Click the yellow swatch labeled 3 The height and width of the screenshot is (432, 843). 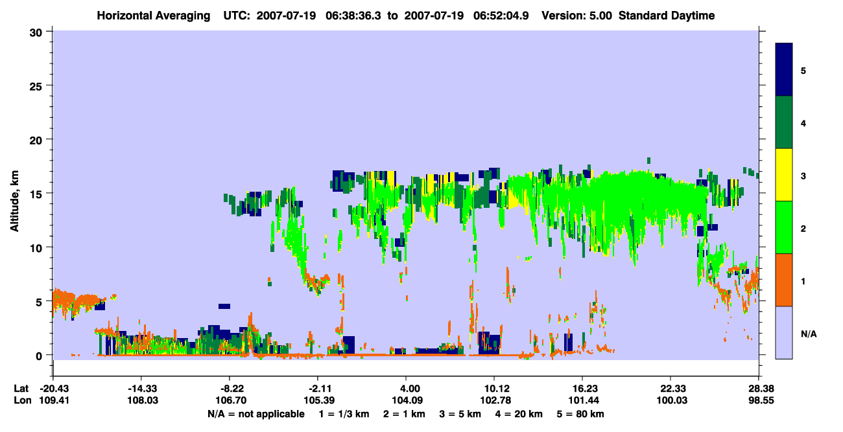(784, 175)
